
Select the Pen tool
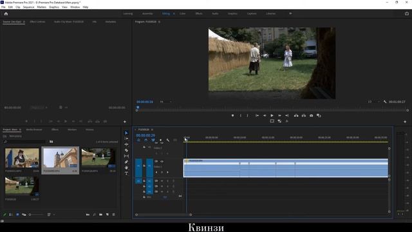click(126, 162)
